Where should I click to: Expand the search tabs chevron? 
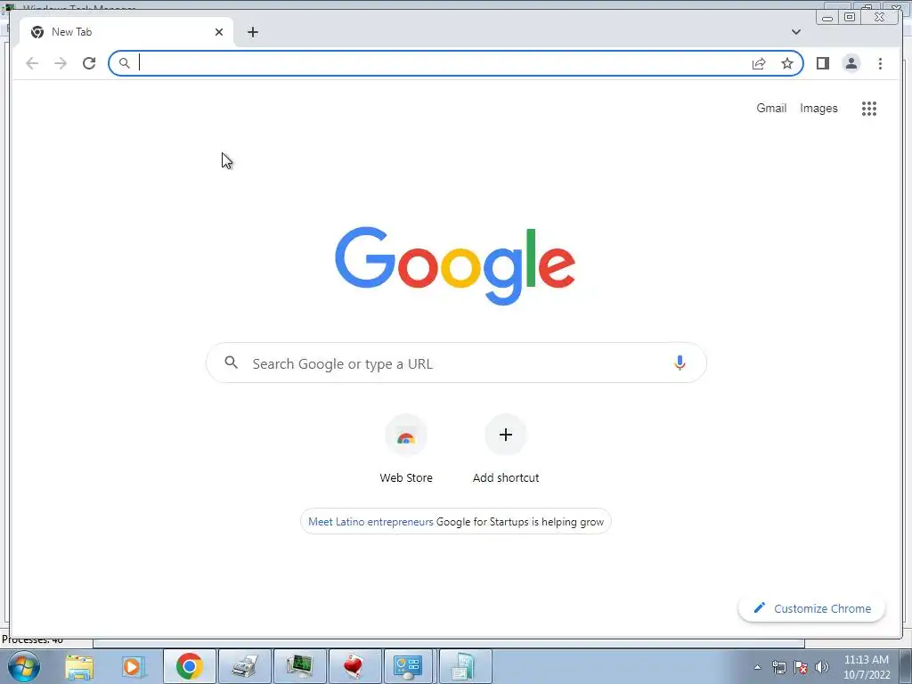(796, 32)
